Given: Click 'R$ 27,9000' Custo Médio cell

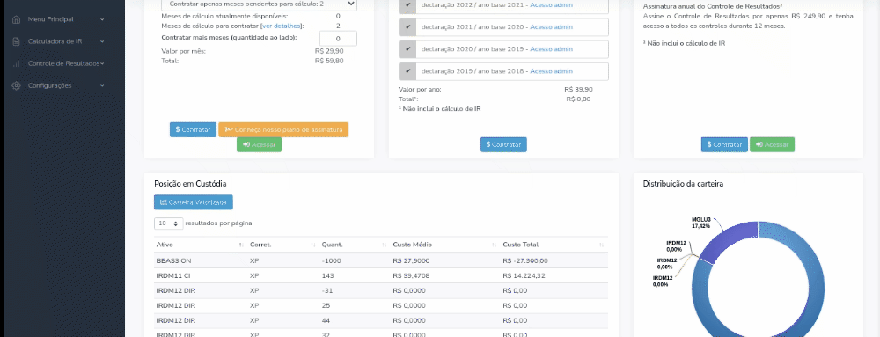Looking at the screenshot, I should tap(412, 260).
